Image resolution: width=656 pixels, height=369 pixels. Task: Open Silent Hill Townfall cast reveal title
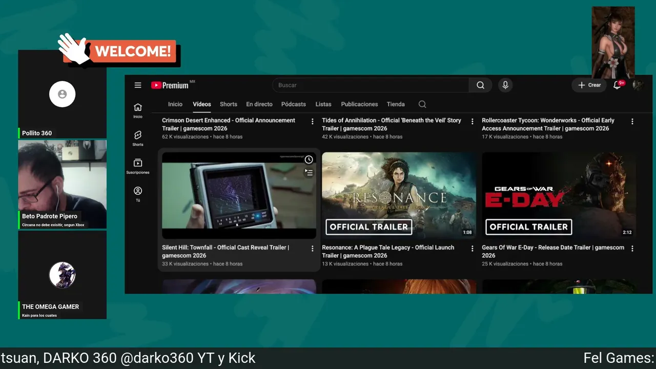(225, 252)
